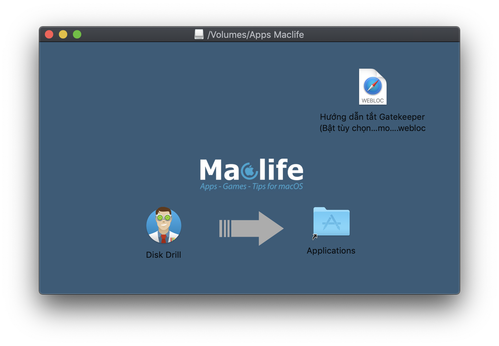Click the 'Hướng dẫn tắt Gatekeeper' filename
This screenshot has height=346, width=499.
tap(372, 117)
